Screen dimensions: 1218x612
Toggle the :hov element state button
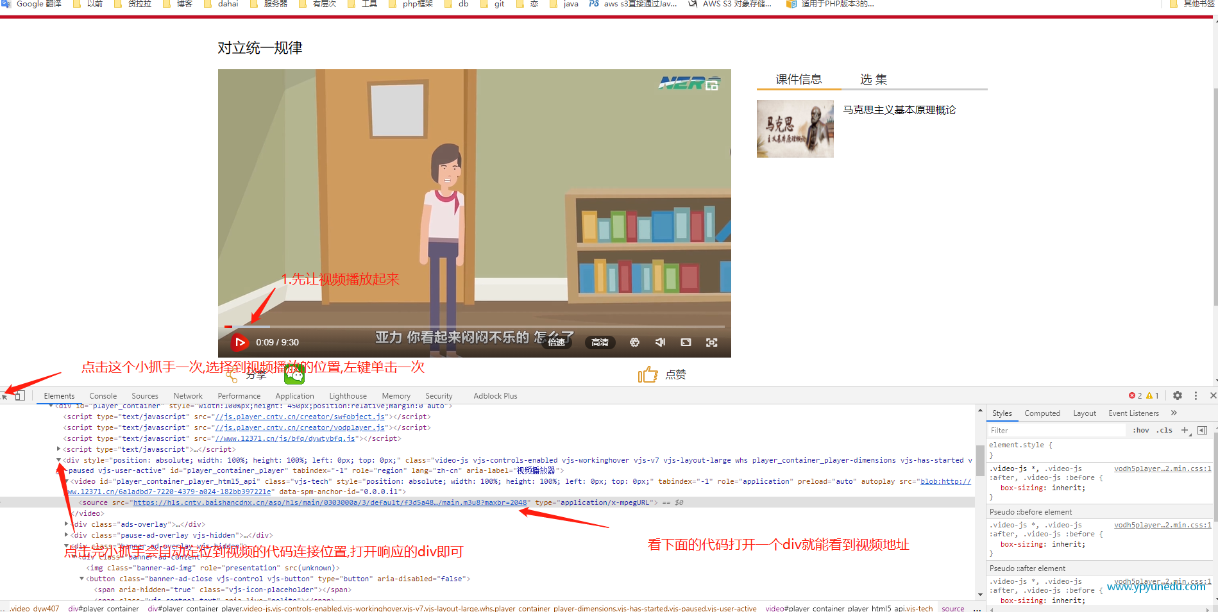1141,431
